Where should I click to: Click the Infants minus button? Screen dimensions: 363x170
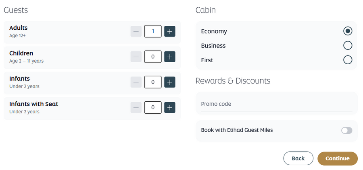point(136,82)
